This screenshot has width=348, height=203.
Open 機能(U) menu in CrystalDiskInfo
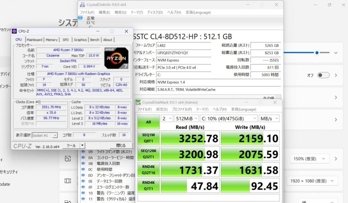tap(120, 13)
